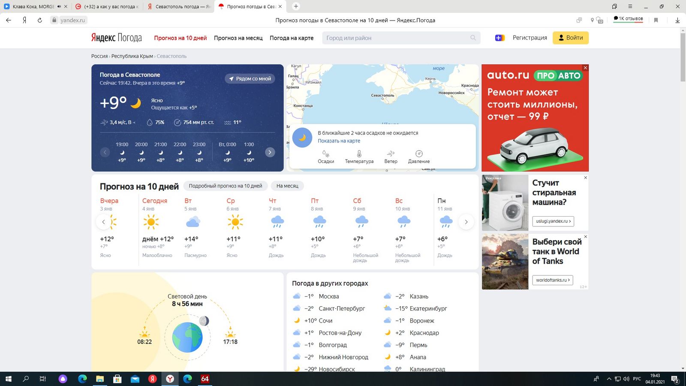
Task: Click the Рядом со мной location button
Action: coord(250,79)
